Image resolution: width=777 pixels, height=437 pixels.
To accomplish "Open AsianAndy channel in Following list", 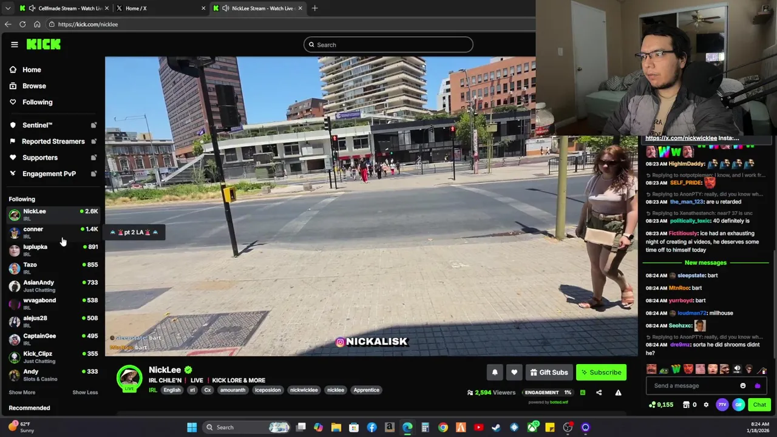I will coord(53,285).
